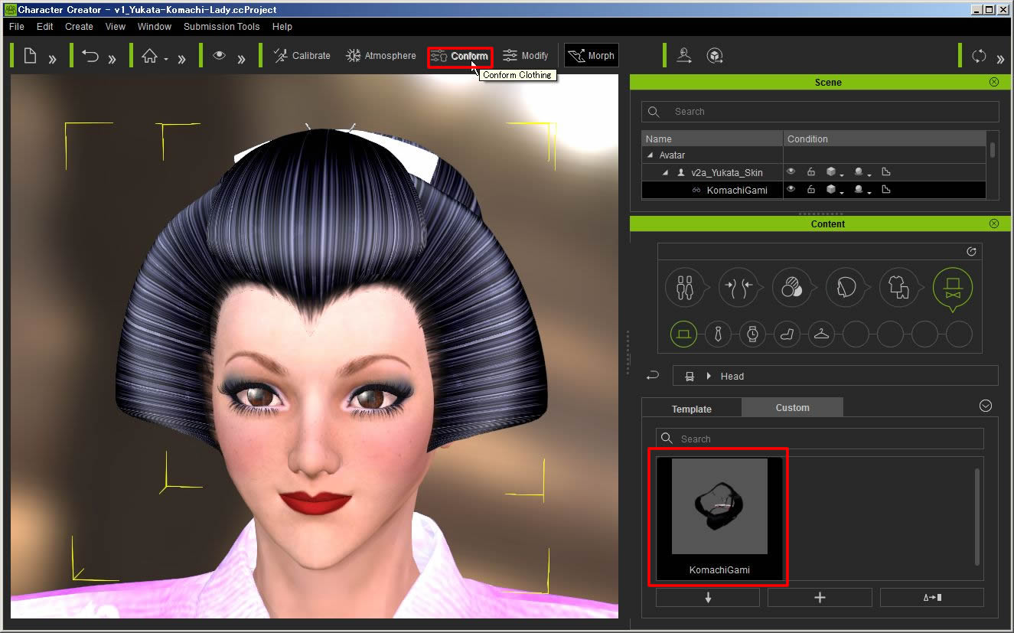The height and width of the screenshot is (633, 1014).
Task: Select the Skin makeup circles category
Action: [792, 288]
